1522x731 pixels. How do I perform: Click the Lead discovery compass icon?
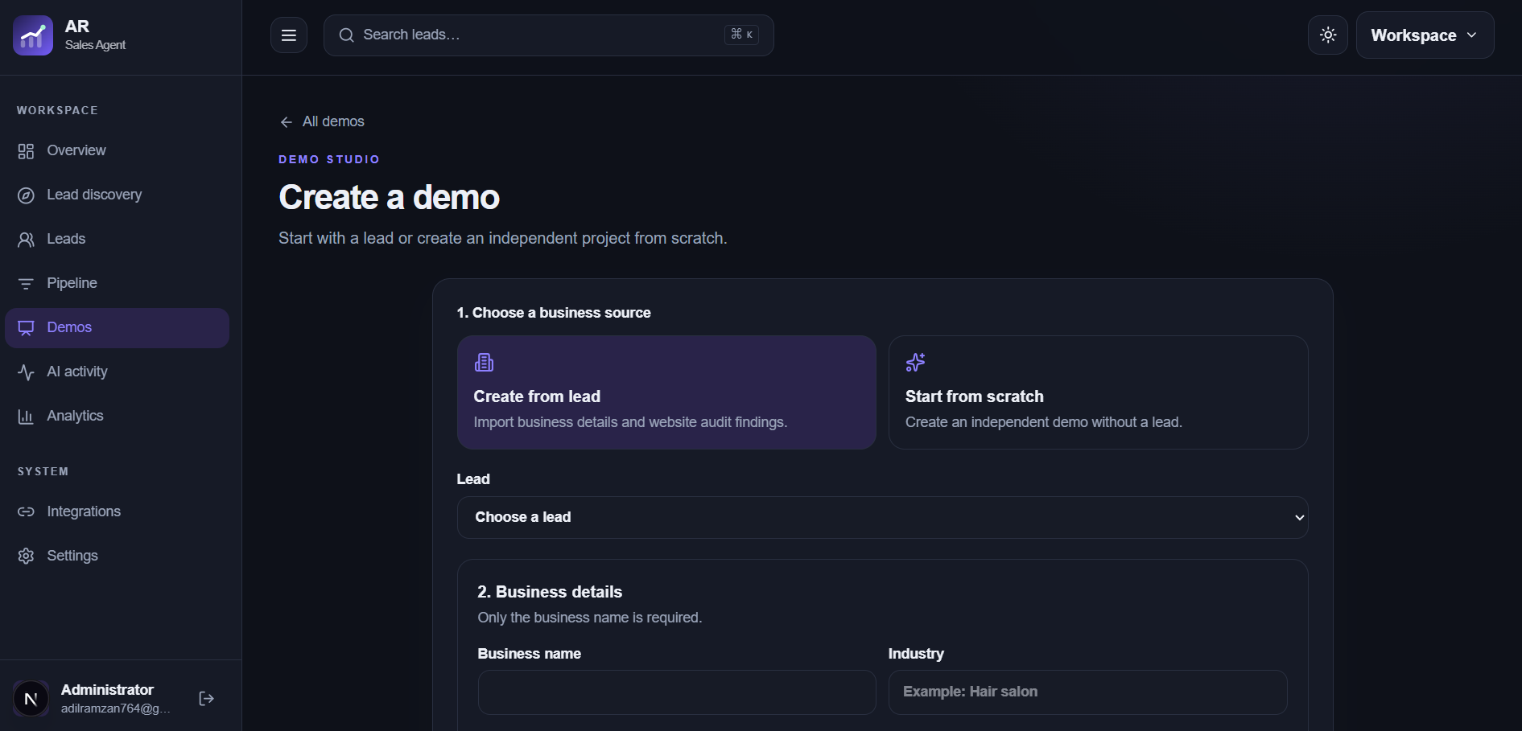coord(26,195)
